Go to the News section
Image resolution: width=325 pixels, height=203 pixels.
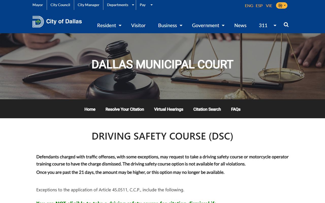[240, 25]
